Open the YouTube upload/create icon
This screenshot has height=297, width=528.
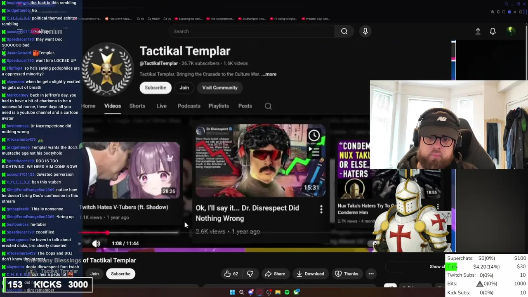[478, 31]
